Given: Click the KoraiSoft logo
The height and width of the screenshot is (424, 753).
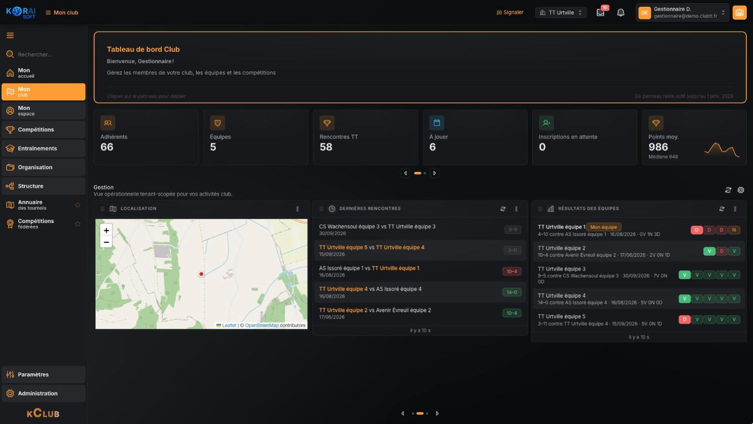Looking at the screenshot, I should (x=21, y=12).
